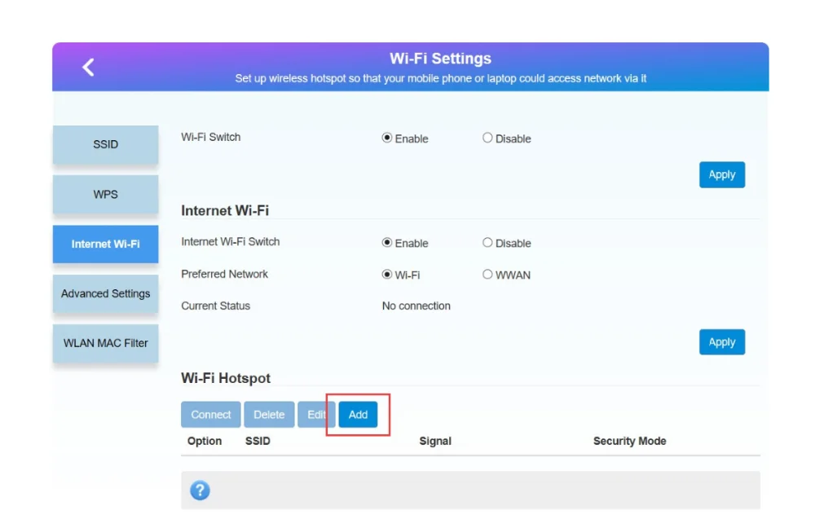Open the blue question mark help icon
This screenshot has width=815, height=528.
200,490
